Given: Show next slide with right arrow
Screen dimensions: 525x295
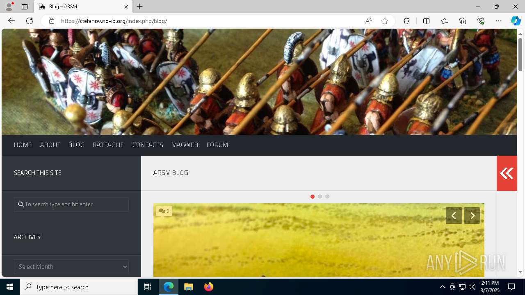Looking at the screenshot, I should tap(472, 216).
